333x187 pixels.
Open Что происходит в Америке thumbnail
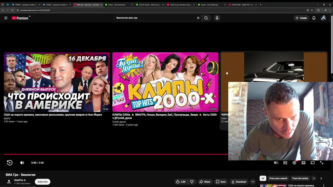tap(57, 82)
